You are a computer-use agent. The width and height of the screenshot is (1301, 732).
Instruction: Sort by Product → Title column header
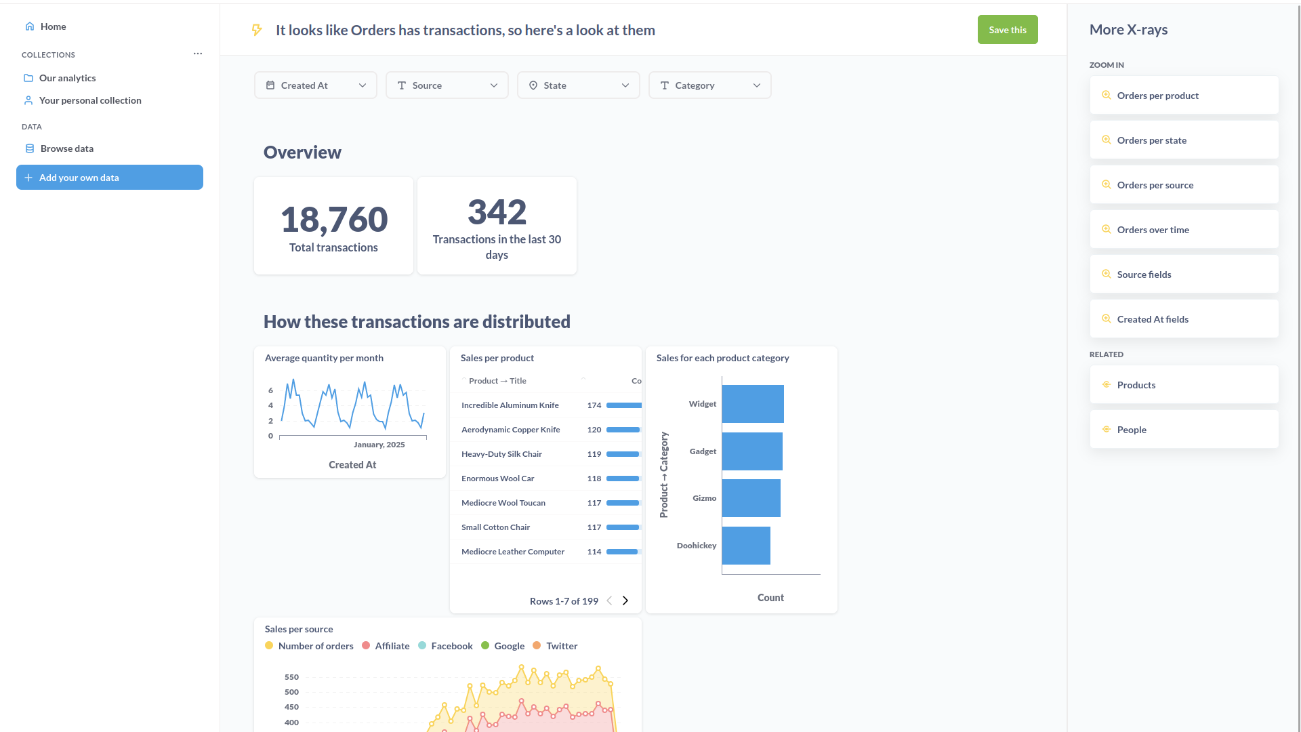tap(497, 381)
